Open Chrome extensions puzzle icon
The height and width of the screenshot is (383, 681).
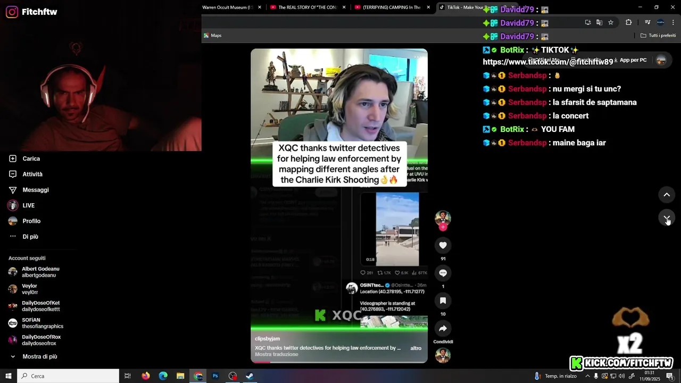pos(628,22)
